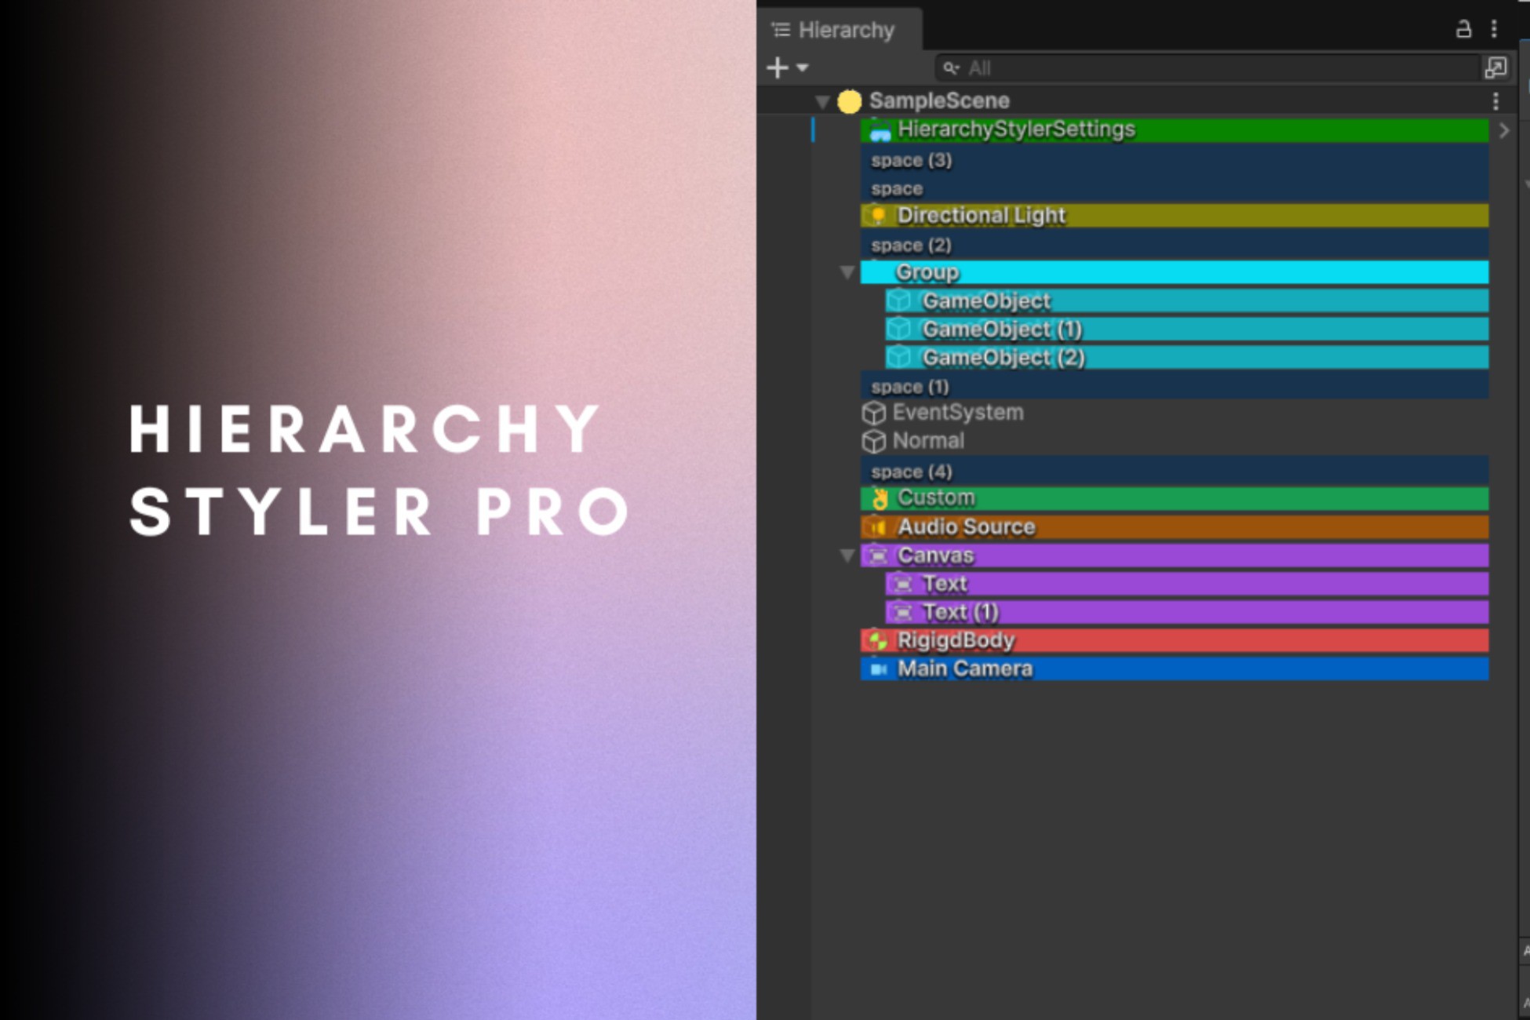Click the gamepad icon on HierarchyStylerSettings
1530x1020 pixels.
(880, 129)
